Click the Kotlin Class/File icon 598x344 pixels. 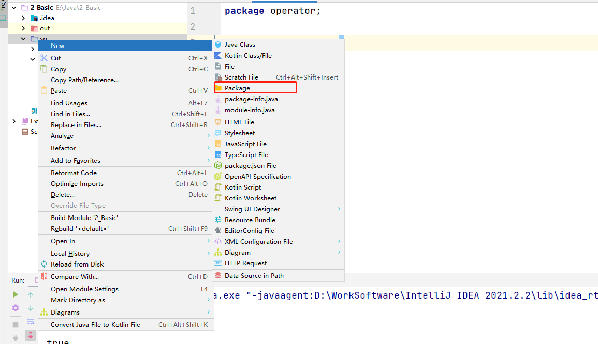pyautogui.click(x=218, y=56)
